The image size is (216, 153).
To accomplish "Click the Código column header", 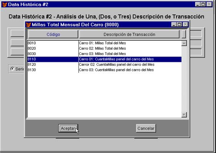I will coord(53,34).
